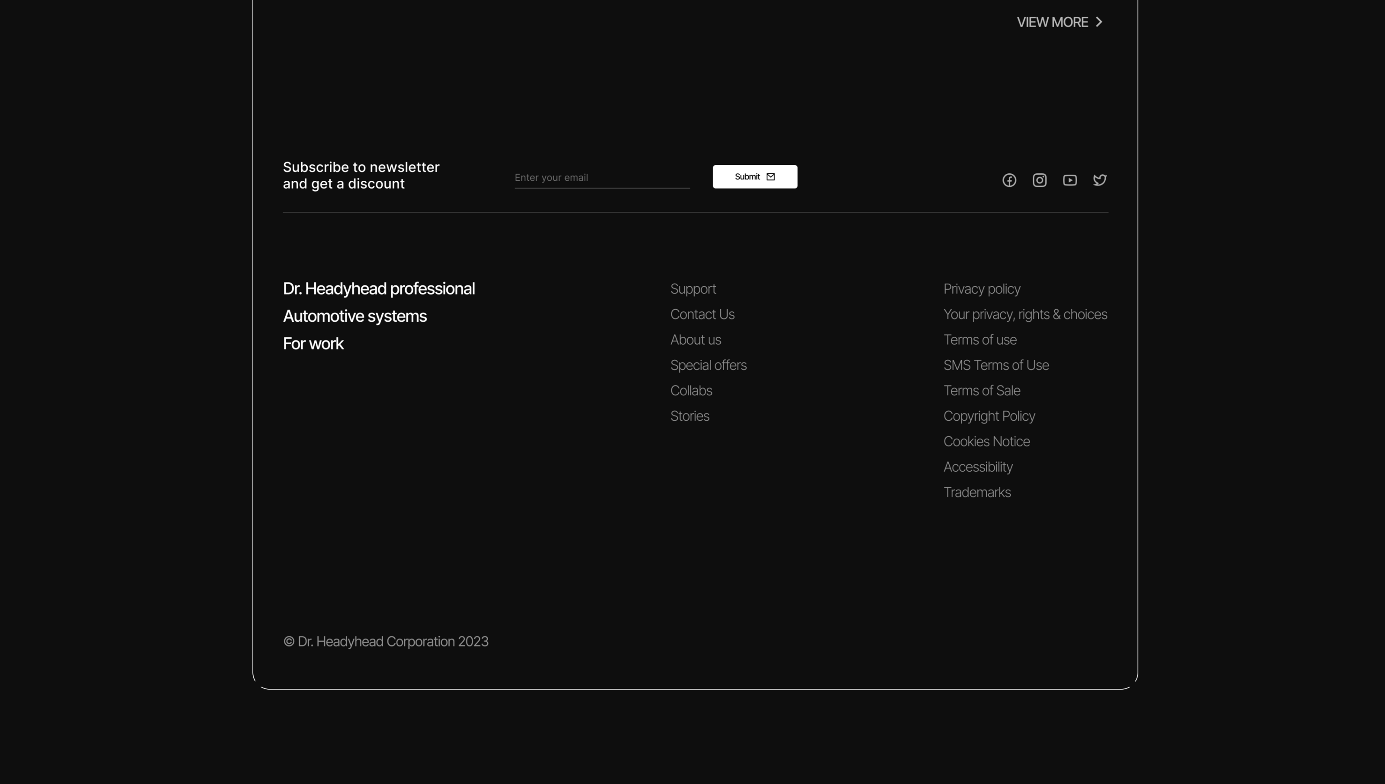Open the Support link
The image size is (1385, 784).
692,289
